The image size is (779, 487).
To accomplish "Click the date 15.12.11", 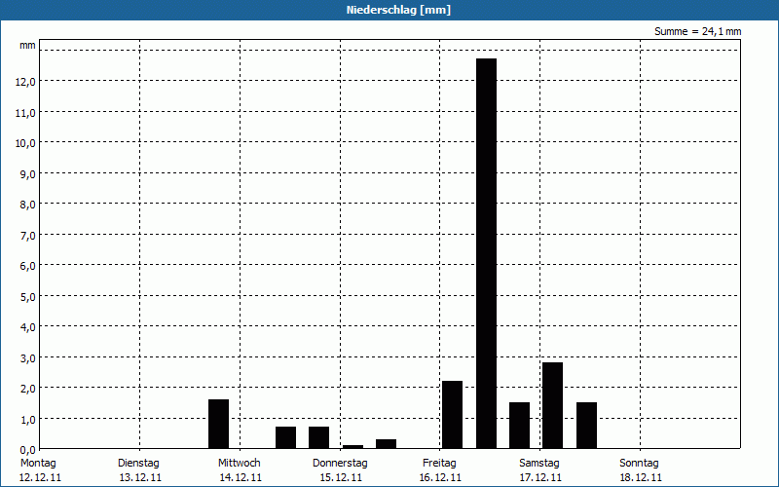I will point(341,478).
